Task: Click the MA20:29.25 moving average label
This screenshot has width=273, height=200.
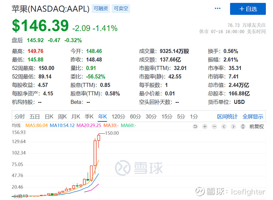Action: tap(89, 125)
